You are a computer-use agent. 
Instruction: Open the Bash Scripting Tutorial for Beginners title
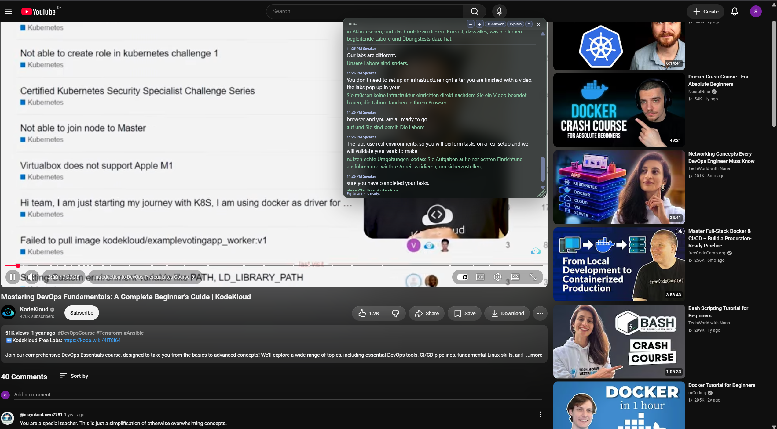pyautogui.click(x=718, y=312)
